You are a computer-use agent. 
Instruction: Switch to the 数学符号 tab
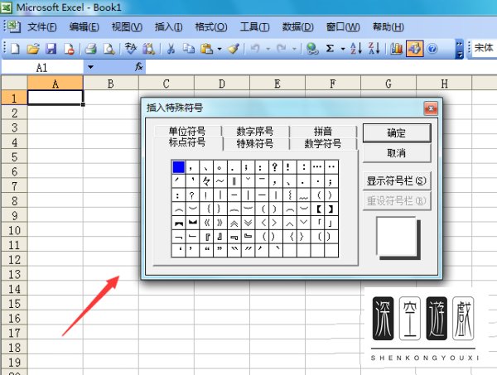(323, 144)
